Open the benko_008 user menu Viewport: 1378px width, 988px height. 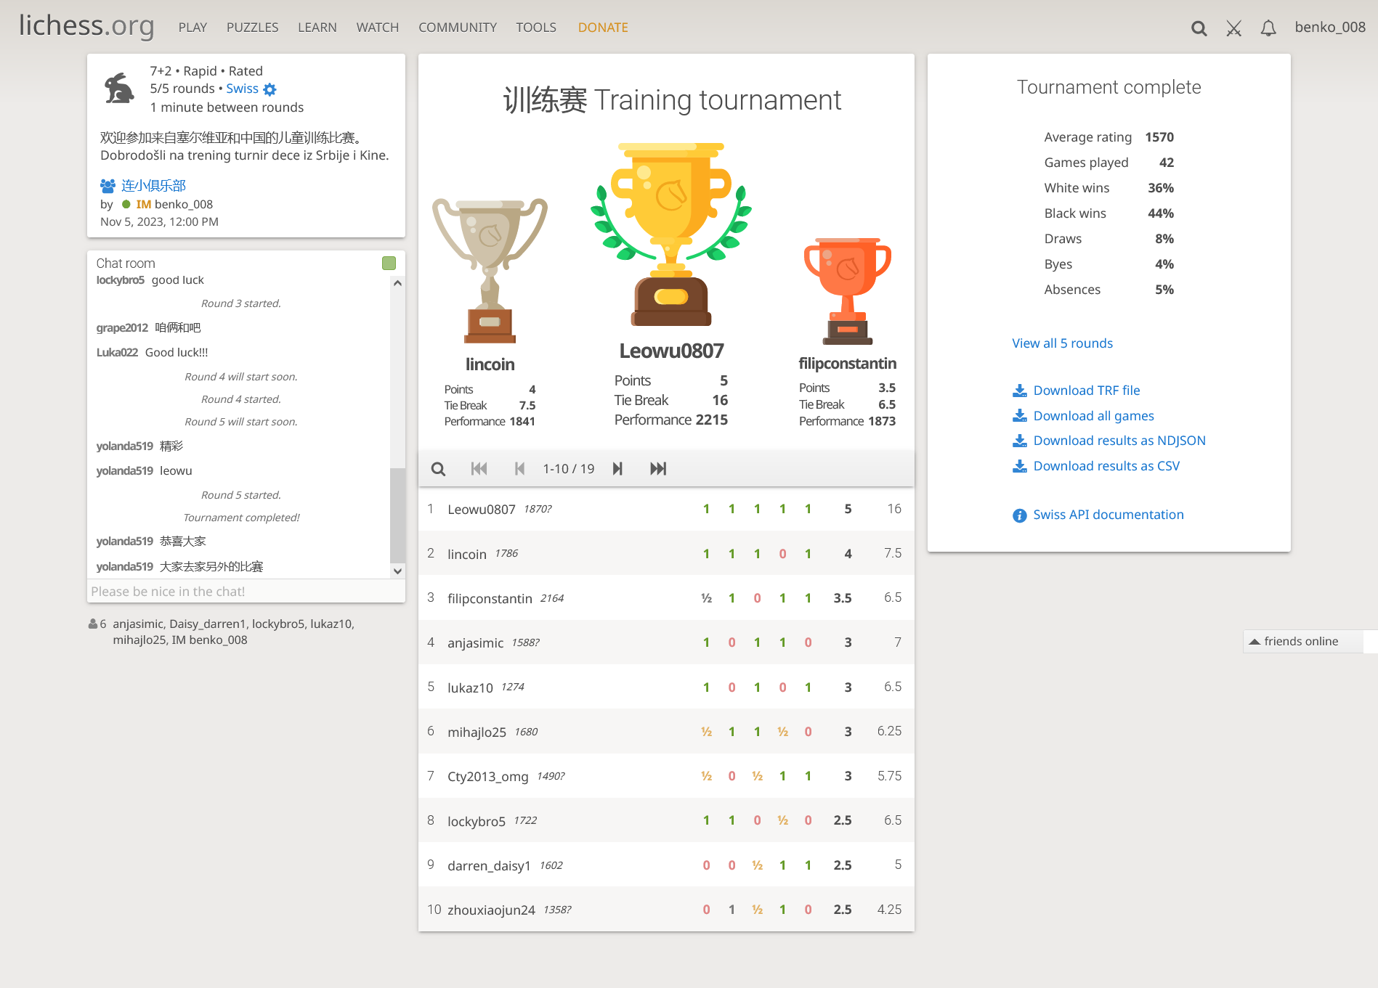tap(1330, 27)
